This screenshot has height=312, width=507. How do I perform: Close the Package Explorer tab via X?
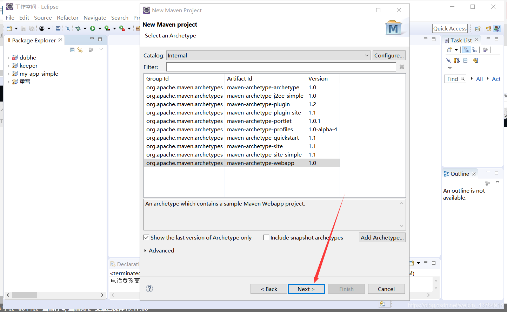(x=60, y=40)
